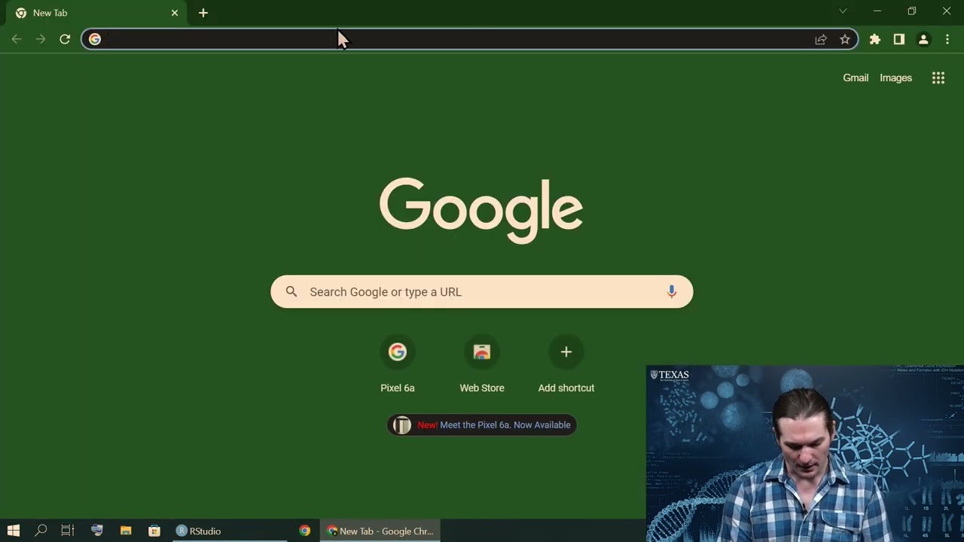Reload the current page
Viewport: 964px width, 542px height.
tap(65, 39)
